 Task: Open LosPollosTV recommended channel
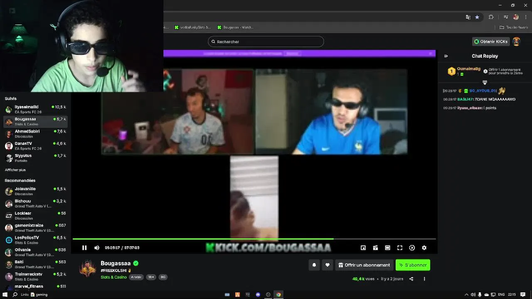coord(35,240)
